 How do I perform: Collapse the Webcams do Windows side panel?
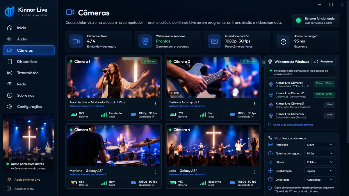[x=263, y=62]
